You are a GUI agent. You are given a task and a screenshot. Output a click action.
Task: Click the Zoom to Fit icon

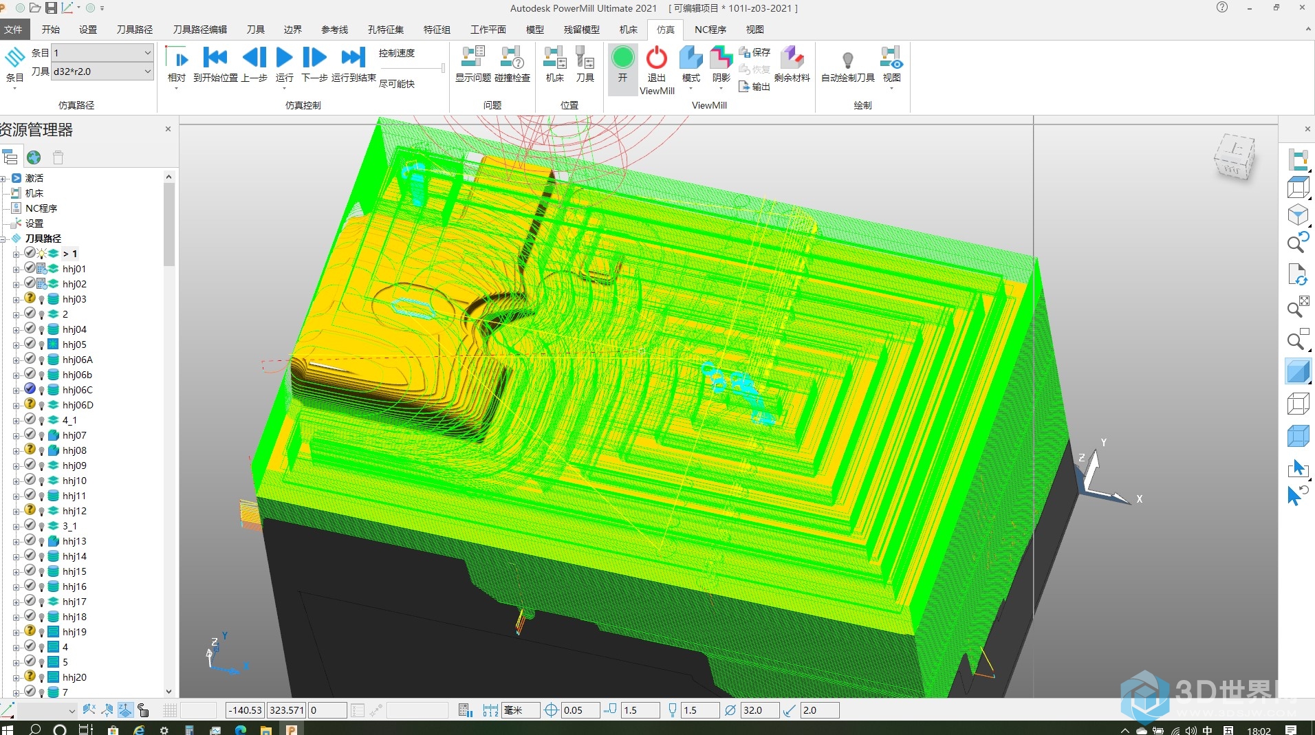coord(1297,307)
